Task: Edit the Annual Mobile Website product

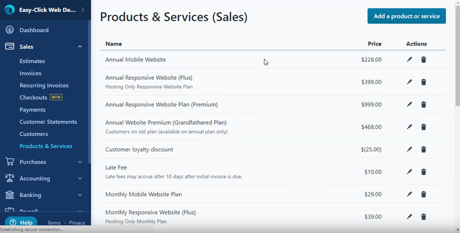Action: tap(409, 59)
